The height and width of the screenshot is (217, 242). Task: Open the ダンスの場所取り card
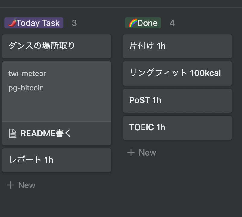[57, 46]
